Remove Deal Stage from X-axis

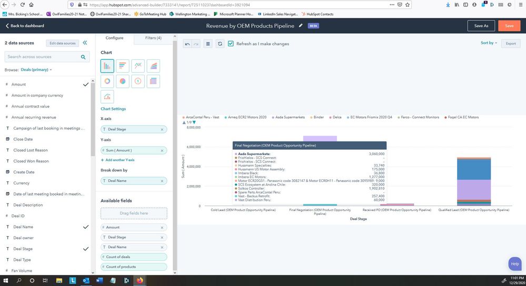pos(162,129)
